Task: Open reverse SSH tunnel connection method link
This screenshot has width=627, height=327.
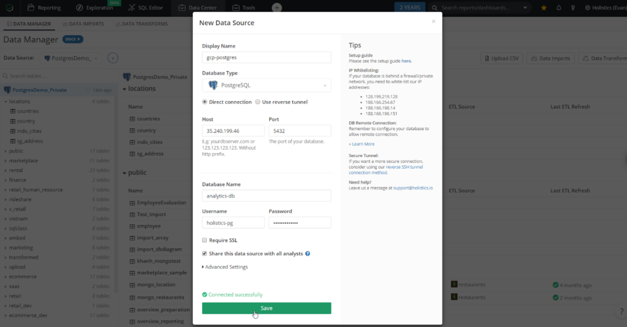Action: 385,170
